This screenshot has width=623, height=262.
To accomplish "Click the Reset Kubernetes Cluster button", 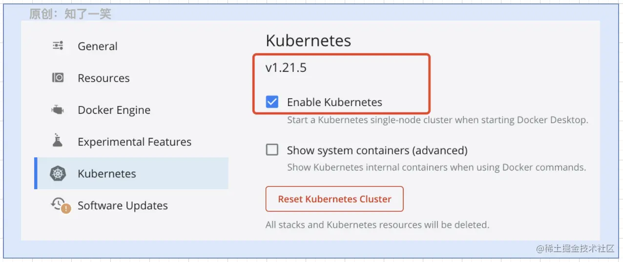I will (x=334, y=199).
